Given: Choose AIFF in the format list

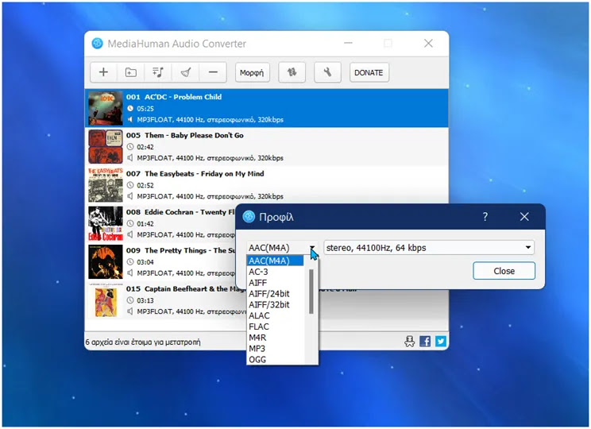Looking at the screenshot, I should 275,283.
